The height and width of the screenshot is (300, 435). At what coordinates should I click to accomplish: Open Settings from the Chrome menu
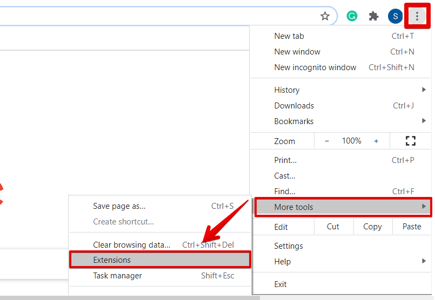point(289,246)
